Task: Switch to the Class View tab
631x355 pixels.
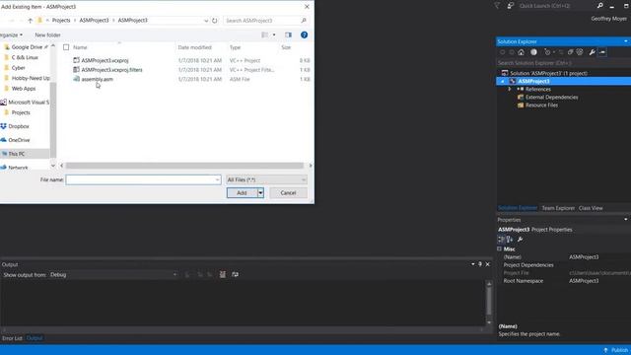Action: click(591, 208)
